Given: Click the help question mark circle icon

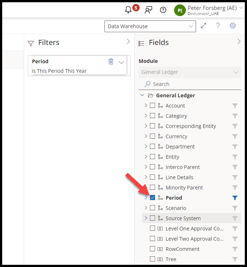Looking at the screenshot, I should pyautogui.click(x=163, y=10).
